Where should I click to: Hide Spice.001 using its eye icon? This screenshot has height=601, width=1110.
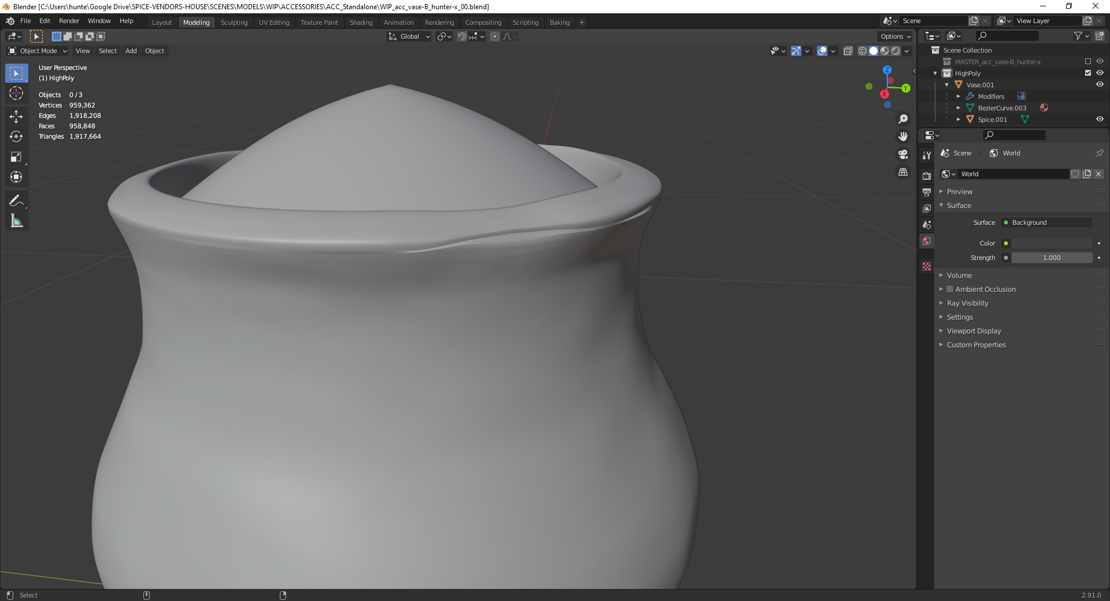1100,120
